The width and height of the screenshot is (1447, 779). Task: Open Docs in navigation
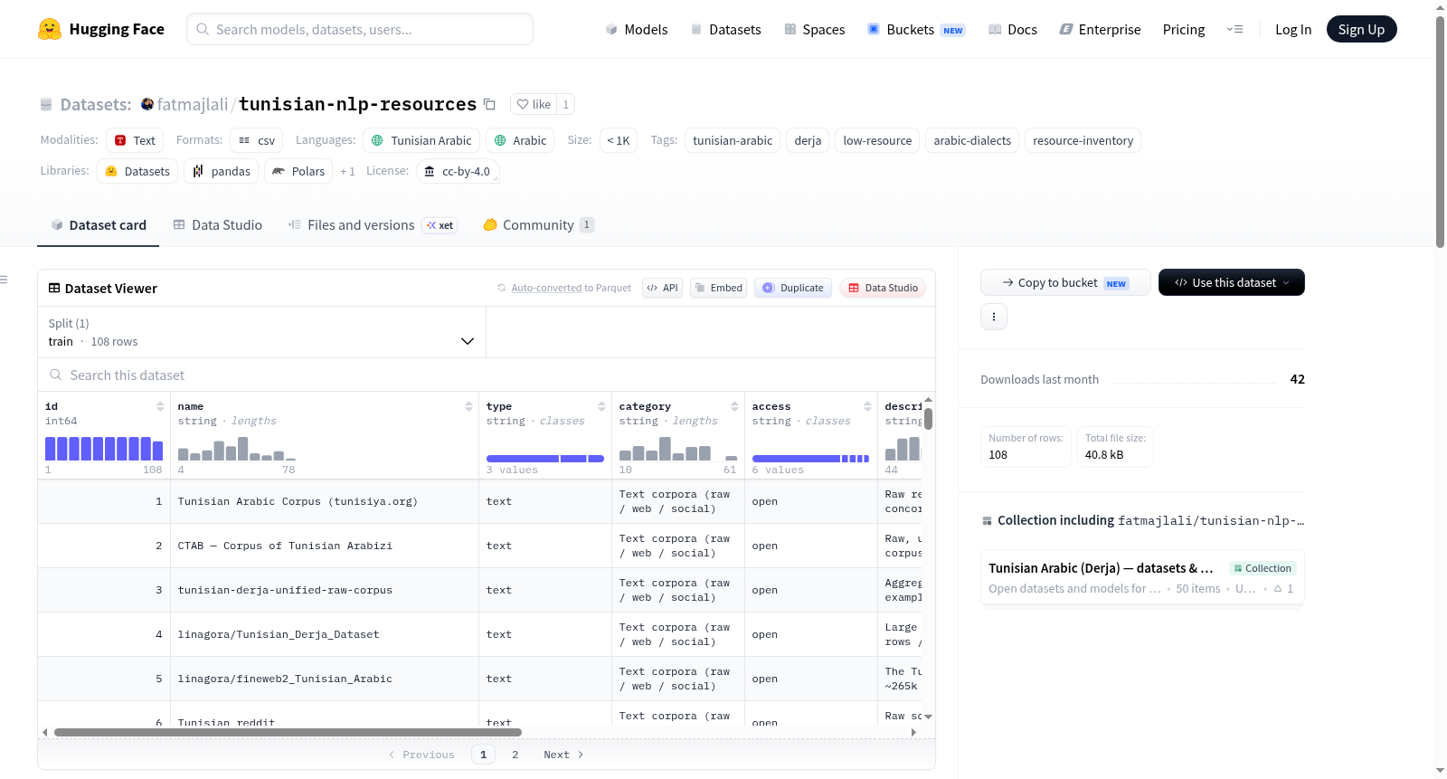pyautogui.click(x=1013, y=29)
